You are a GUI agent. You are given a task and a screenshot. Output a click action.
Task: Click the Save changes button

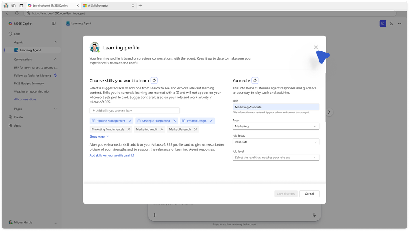[x=286, y=194]
